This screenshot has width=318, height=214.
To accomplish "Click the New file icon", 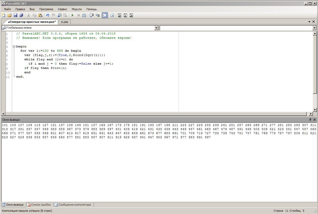I will [x=4, y=15].
